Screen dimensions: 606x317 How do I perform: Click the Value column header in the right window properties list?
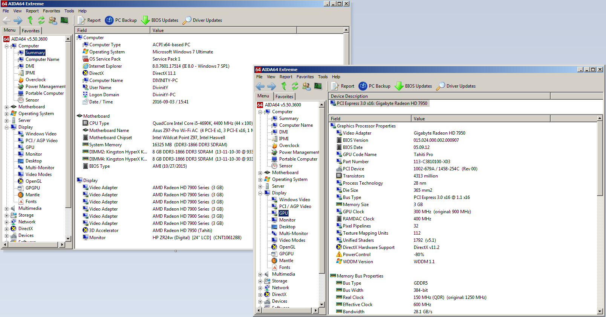click(481, 119)
